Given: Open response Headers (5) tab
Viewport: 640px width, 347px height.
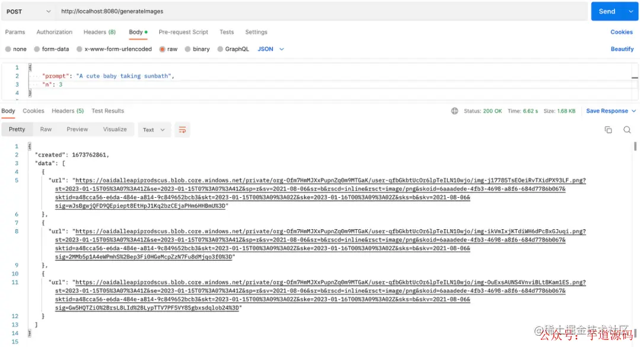Looking at the screenshot, I should coord(68,111).
